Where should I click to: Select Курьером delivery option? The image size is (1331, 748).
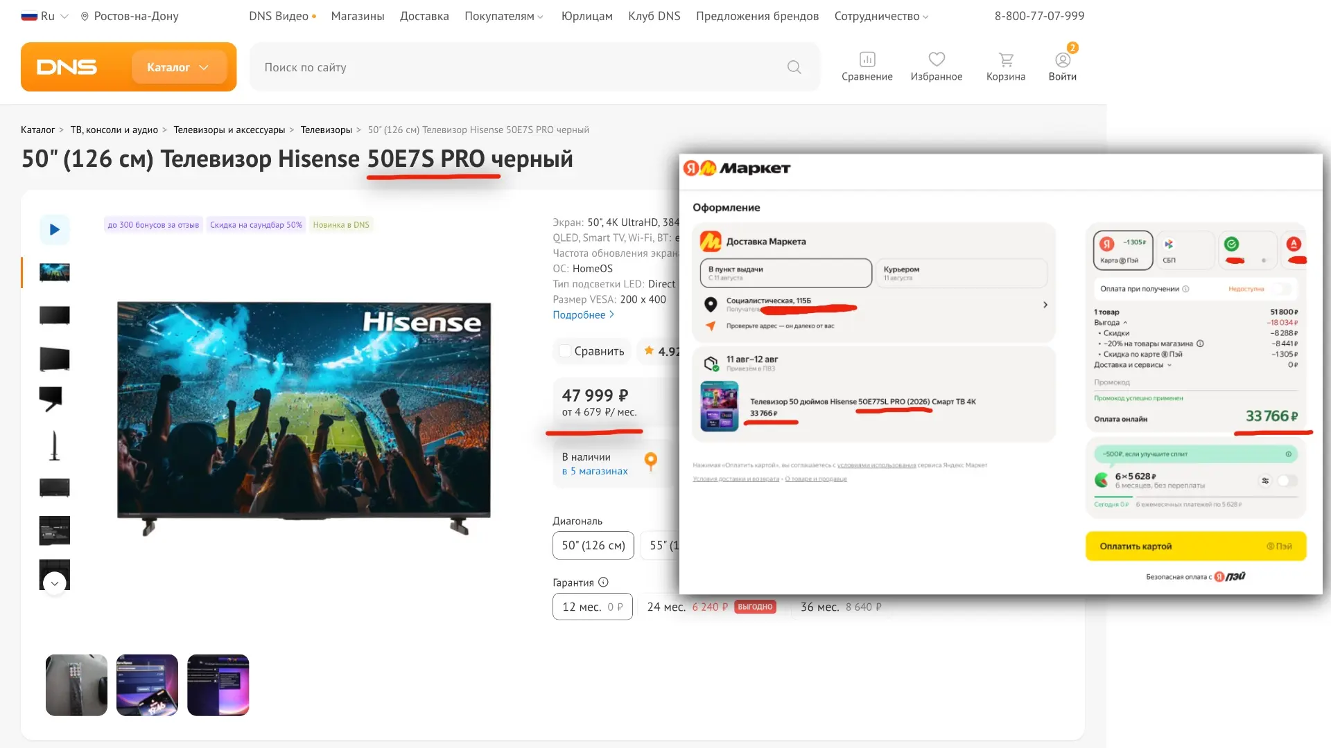pos(962,273)
